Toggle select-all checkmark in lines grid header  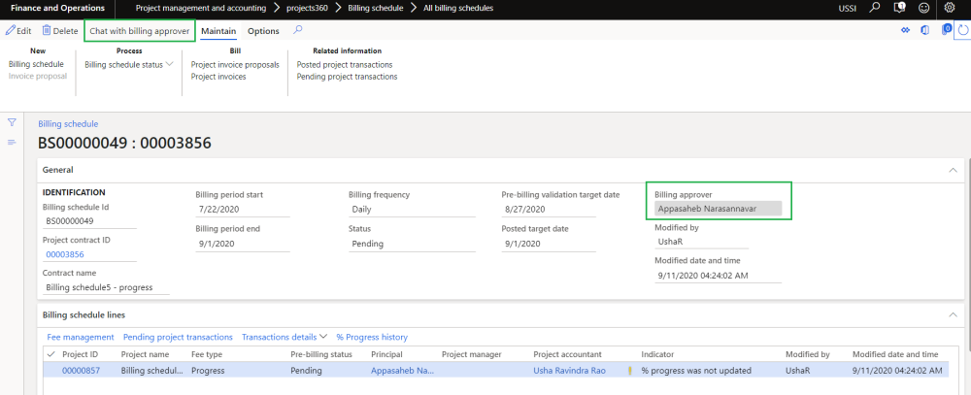point(50,354)
